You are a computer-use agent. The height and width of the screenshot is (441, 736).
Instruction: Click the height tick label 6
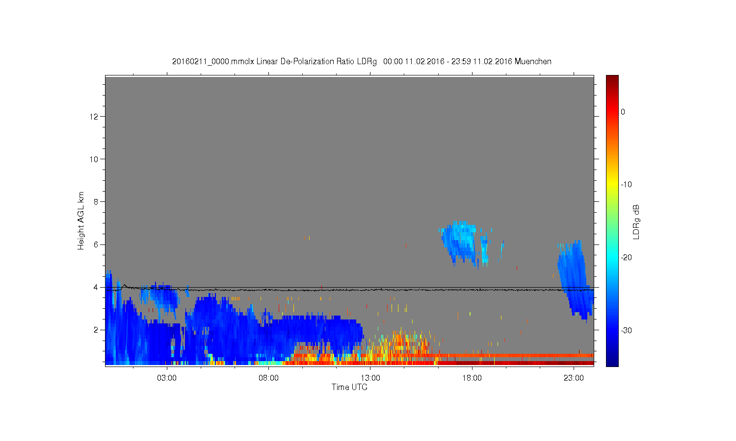coord(97,245)
